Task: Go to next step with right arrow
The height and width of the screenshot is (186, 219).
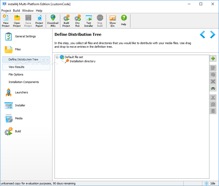Action: click(x=213, y=35)
